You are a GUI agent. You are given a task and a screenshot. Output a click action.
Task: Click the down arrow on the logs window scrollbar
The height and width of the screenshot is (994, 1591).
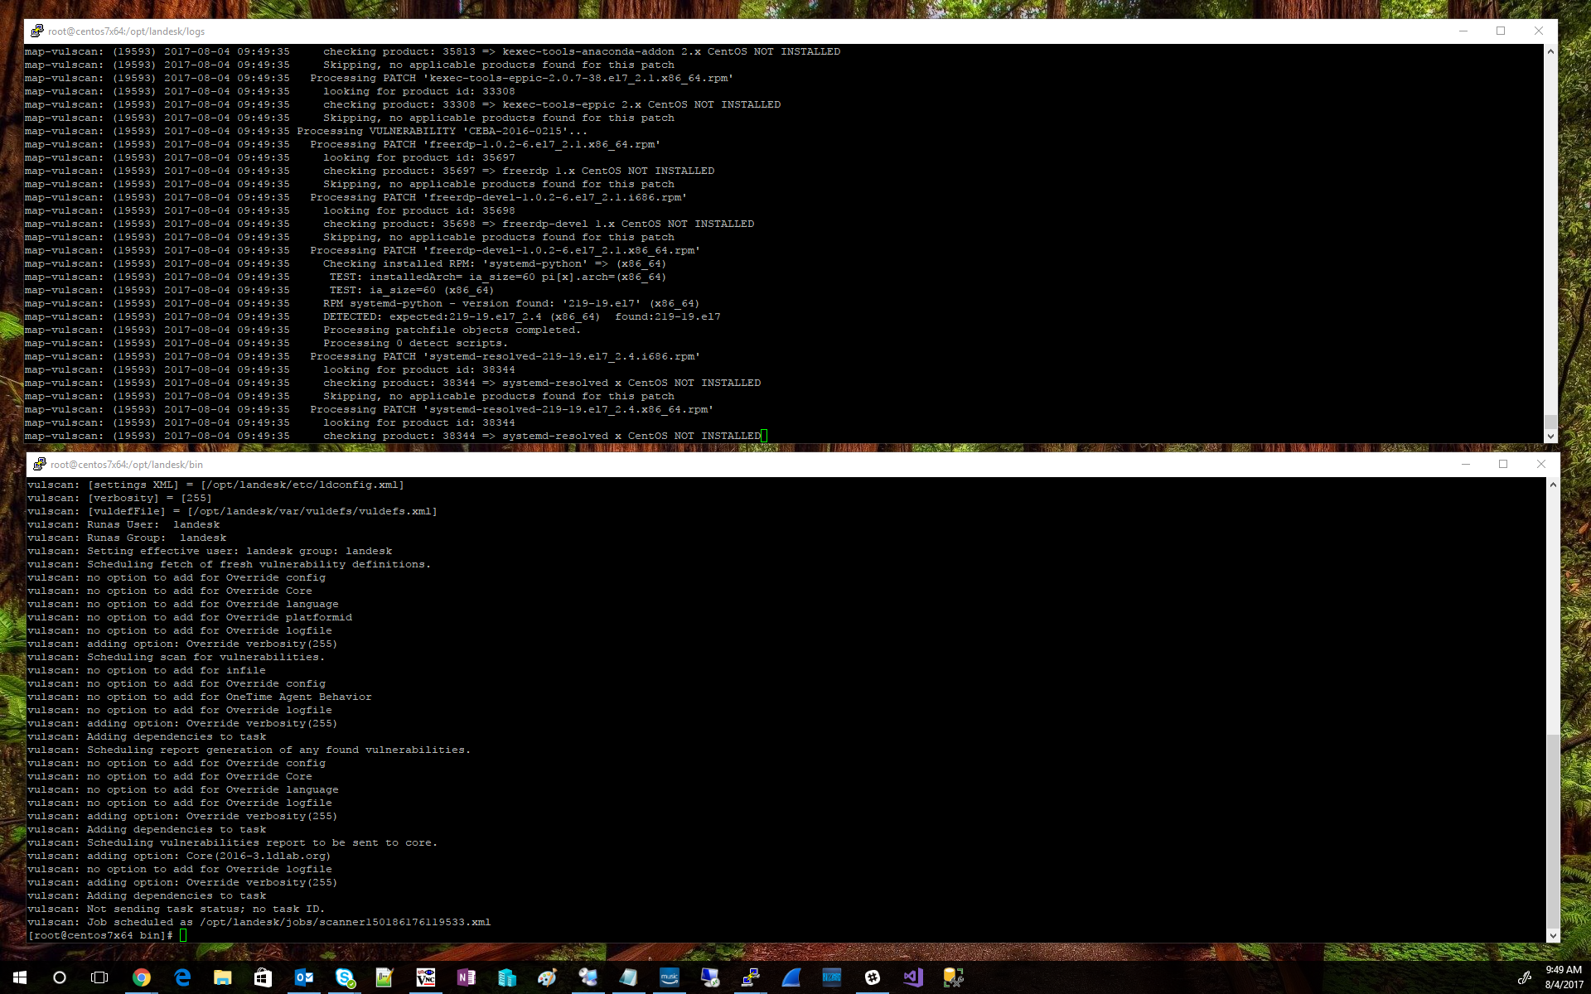pyautogui.click(x=1550, y=436)
